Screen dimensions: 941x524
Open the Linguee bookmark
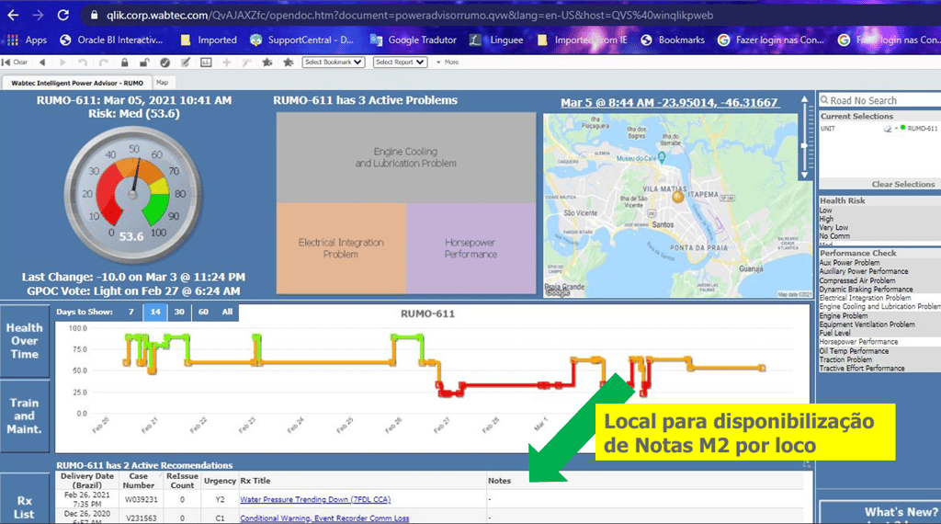coord(496,40)
